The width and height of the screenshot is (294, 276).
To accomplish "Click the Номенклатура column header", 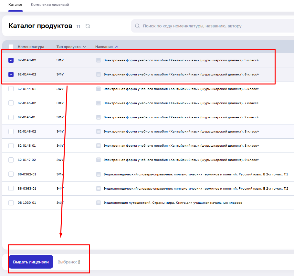I will 31,47.
